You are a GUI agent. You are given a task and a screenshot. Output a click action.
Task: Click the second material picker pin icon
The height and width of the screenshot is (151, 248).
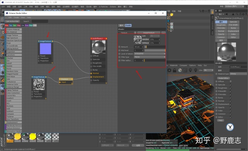coord(196,70)
